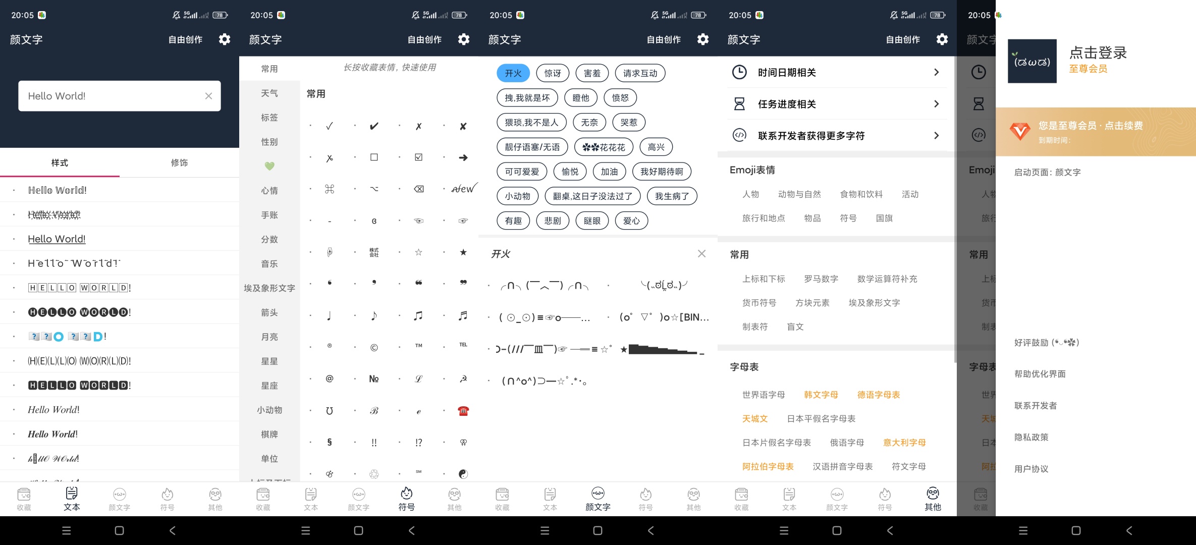Pick the heavy check mark ✔ symbol
1196x545 pixels.
374,126
